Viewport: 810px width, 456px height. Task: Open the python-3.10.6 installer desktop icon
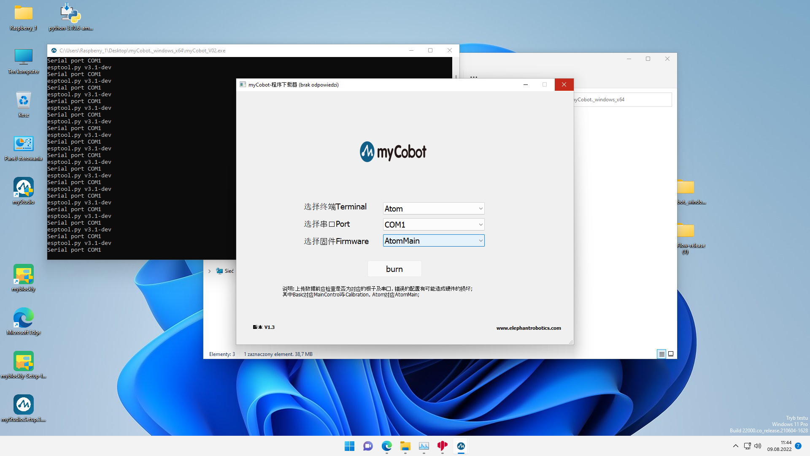pyautogui.click(x=70, y=18)
